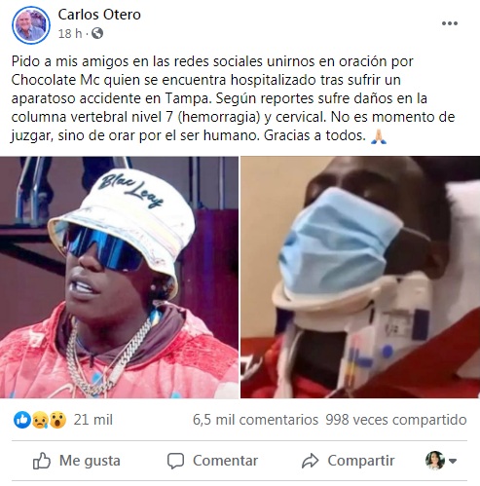Open the Carlos Otero profile name link
The image size is (480, 486).
(x=99, y=15)
